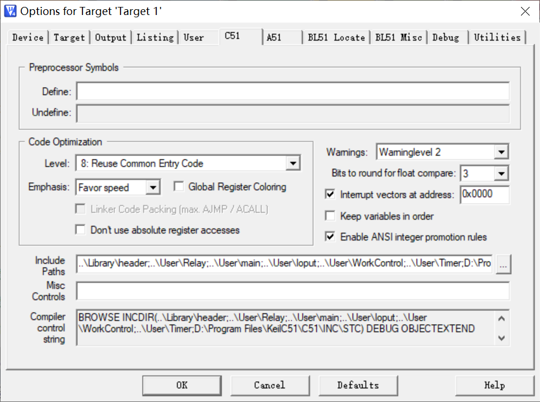Click the interrupt vector address field 0x0000
The height and width of the screenshot is (402, 540).
[x=485, y=194]
